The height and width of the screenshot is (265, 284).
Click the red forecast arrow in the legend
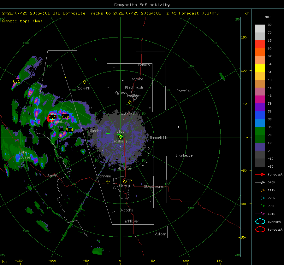tap(260, 174)
